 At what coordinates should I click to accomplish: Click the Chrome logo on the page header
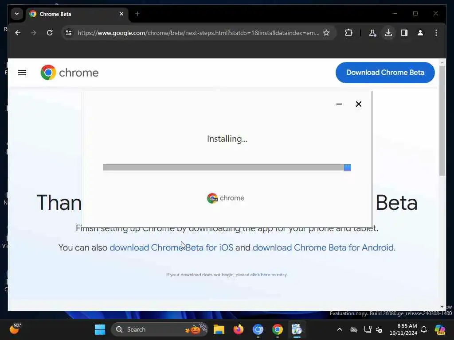click(x=70, y=73)
